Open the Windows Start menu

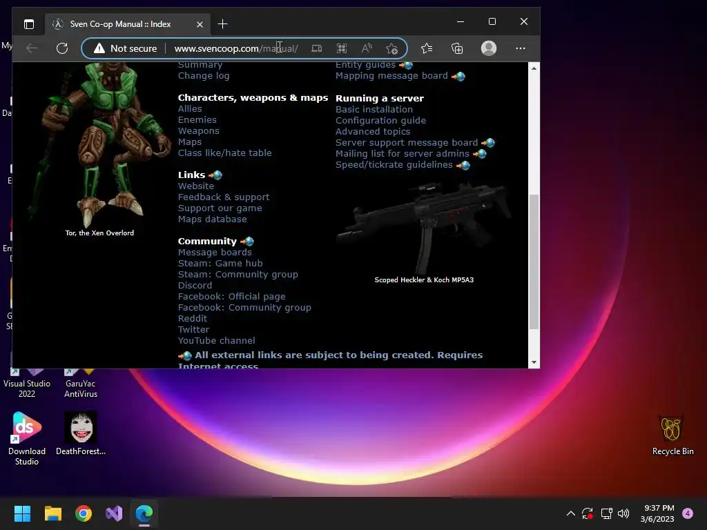coord(22,513)
